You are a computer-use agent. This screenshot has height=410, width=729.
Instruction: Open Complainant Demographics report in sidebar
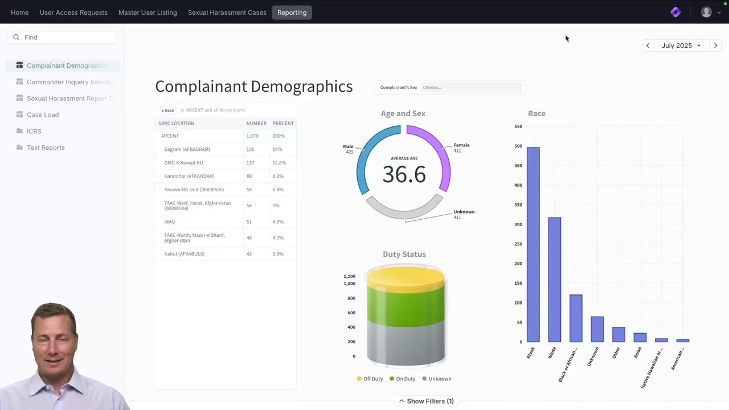point(63,65)
